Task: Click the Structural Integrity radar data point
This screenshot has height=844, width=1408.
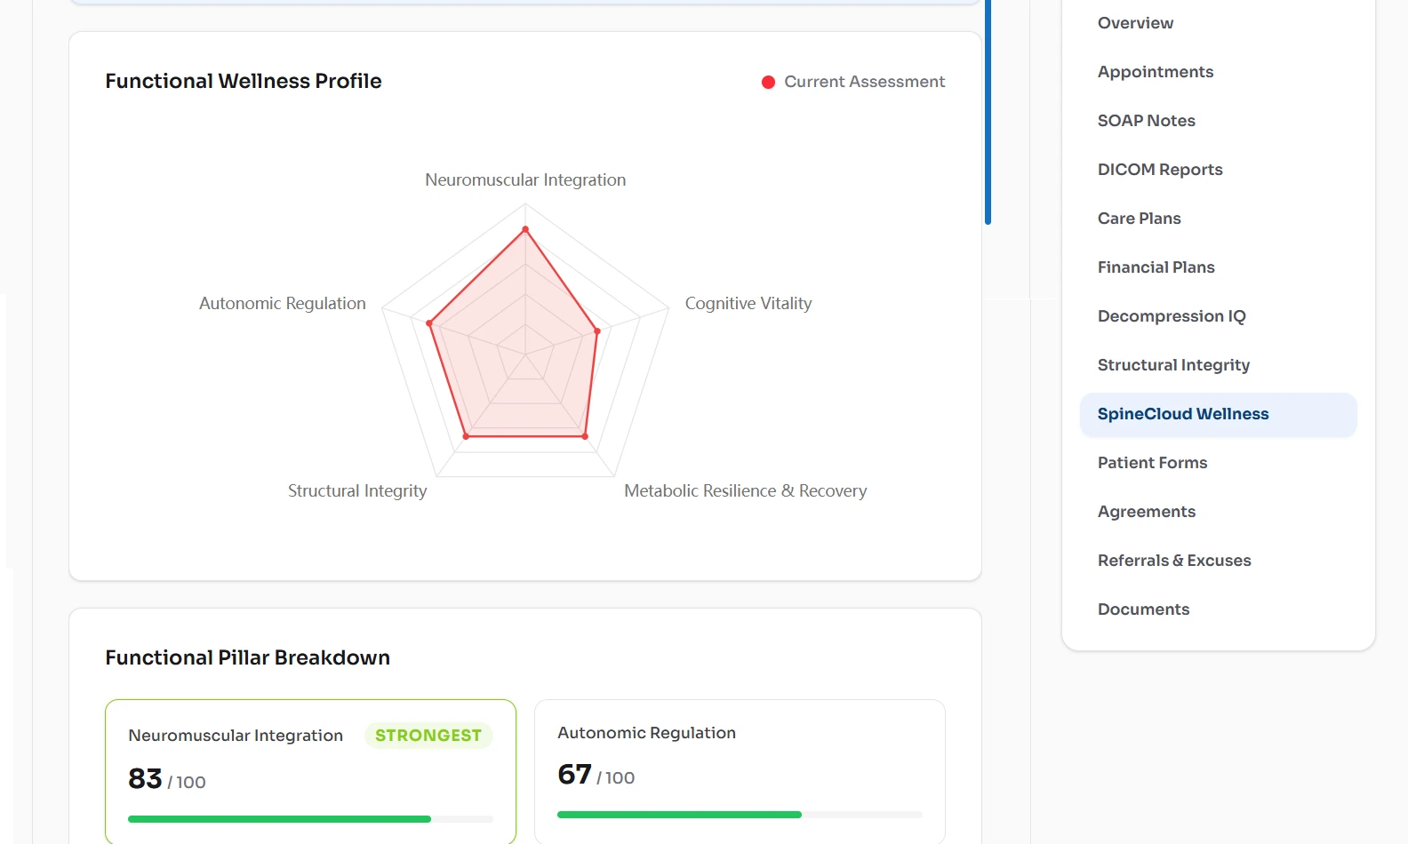Action: (x=466, y=436)
